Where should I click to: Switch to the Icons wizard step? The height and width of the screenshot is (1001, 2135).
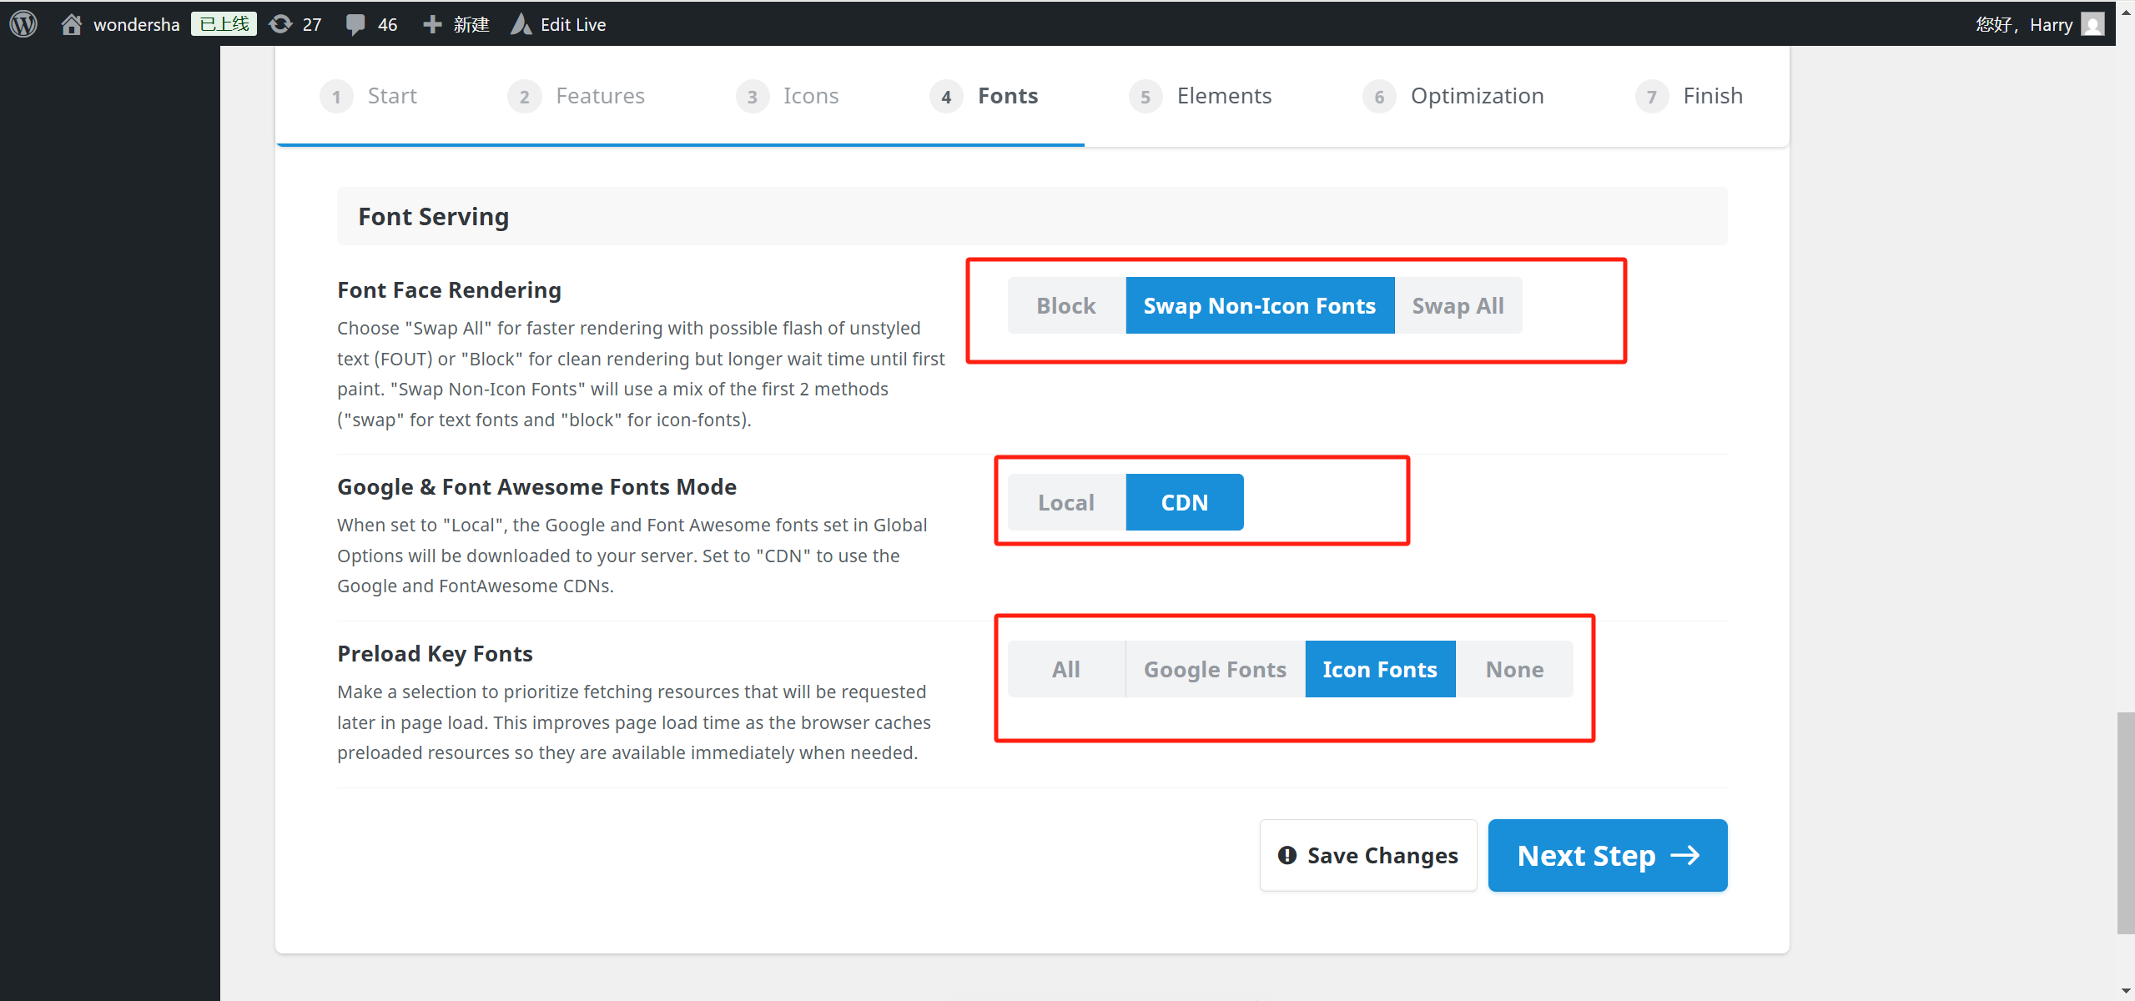809,95
